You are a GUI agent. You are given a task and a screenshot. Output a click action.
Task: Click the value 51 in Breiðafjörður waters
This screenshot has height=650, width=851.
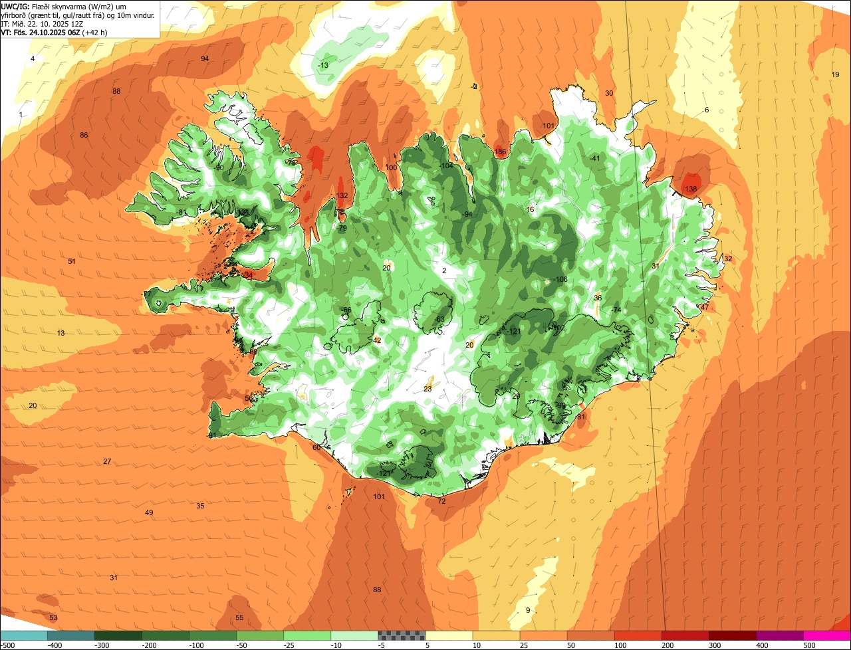(72, 261)
